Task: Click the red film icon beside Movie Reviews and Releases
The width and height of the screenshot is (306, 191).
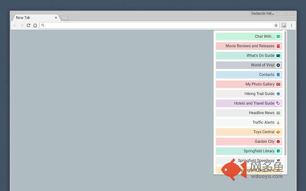Action: click(278, 46)
